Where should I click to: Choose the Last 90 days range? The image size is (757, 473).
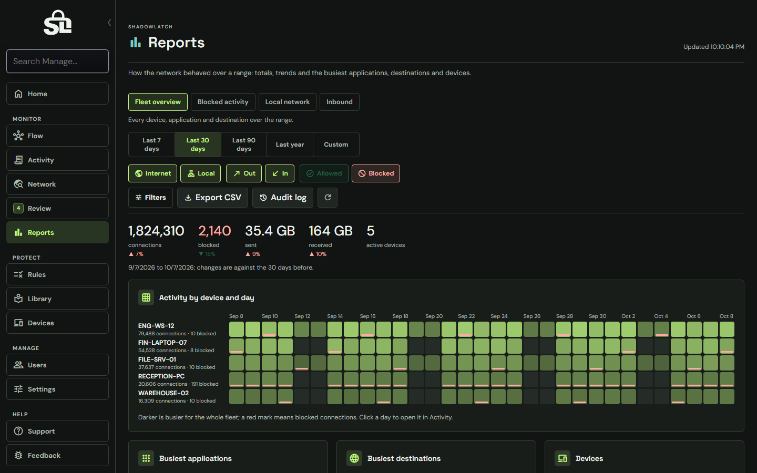click(244, 145)
